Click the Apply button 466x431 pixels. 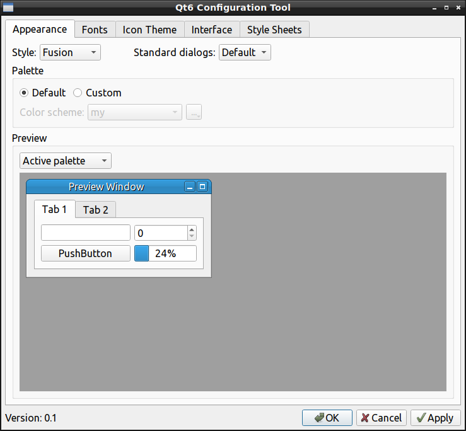click(436, 418)
